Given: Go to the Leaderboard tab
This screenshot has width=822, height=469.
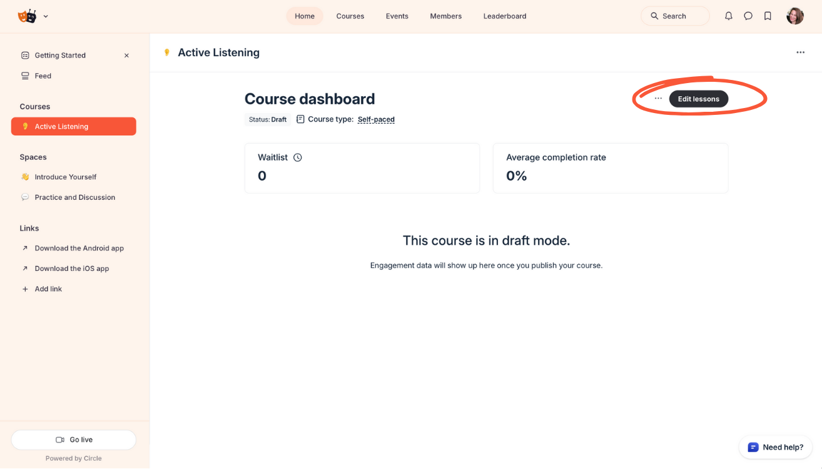Looking at the screenshot, I should (504, 16).
